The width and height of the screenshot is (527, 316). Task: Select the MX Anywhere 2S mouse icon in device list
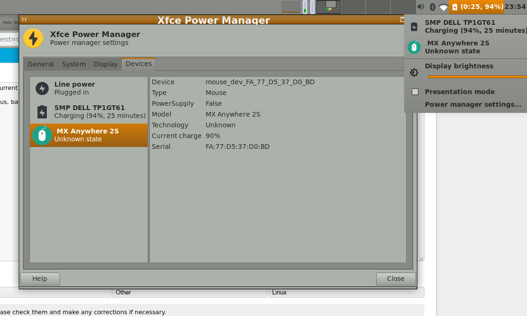click(x=42, y=135)
